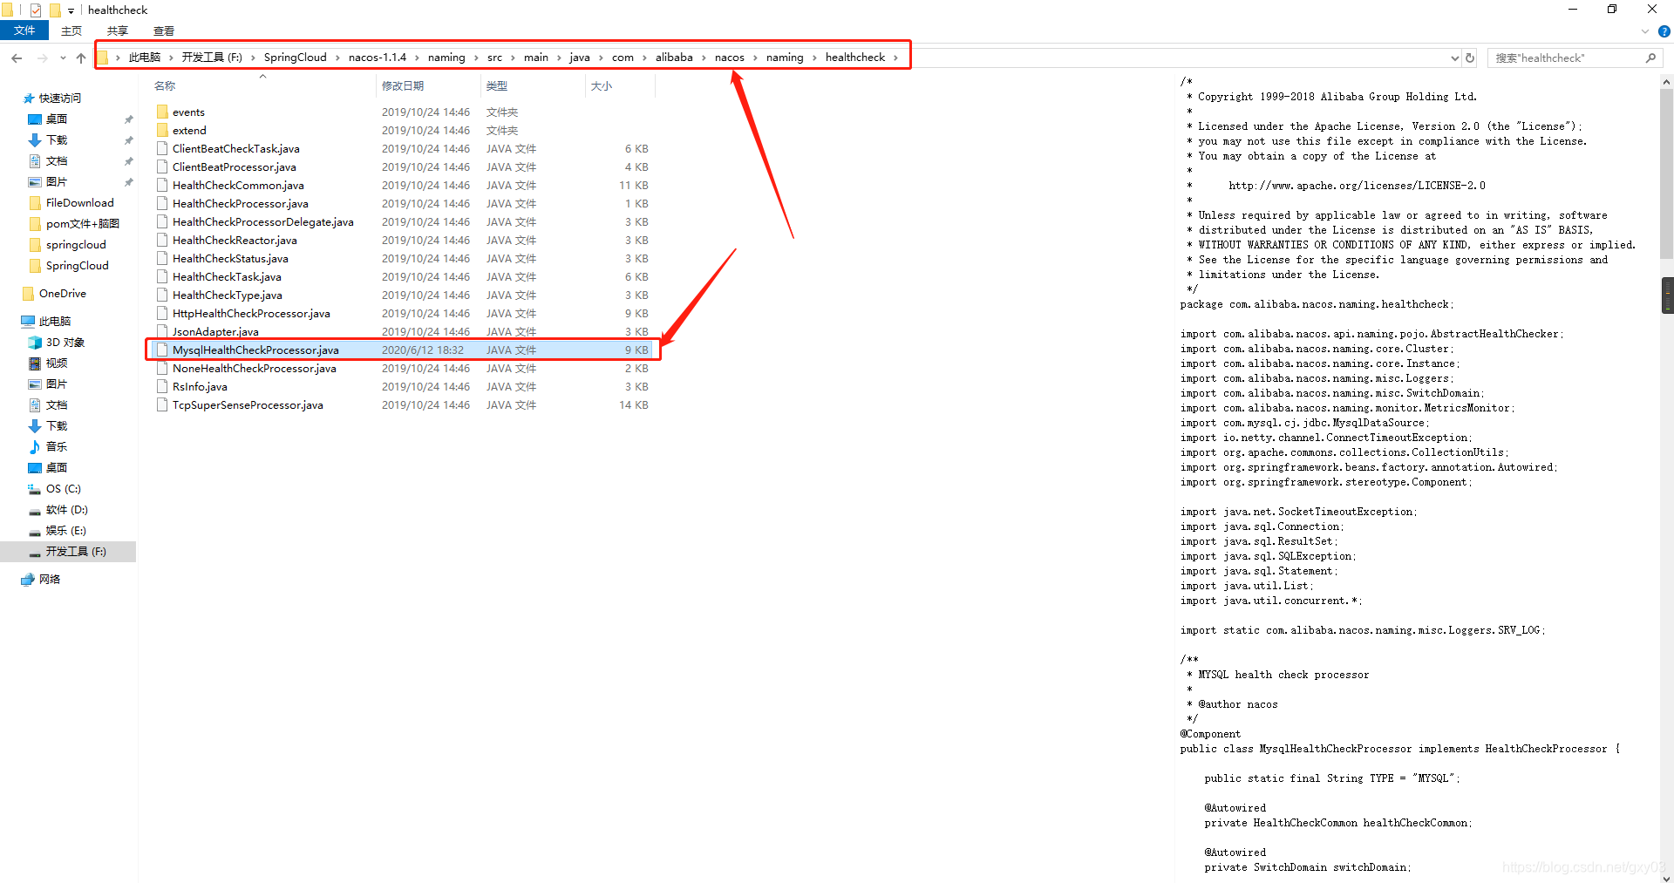Go up one folder level
Screen dimensions: 1674x883
(x=81, y=58)
